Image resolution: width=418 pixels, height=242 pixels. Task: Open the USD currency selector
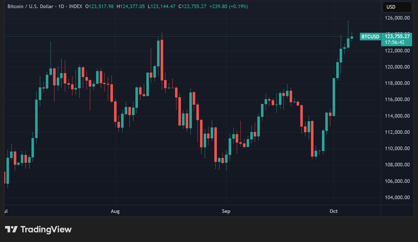pyautogui.click(x=397, y=7)
